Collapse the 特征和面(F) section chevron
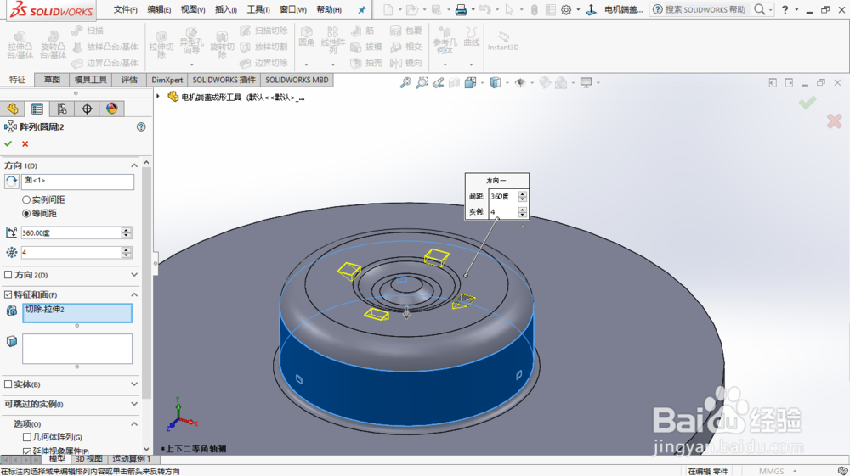 [134, 294]
